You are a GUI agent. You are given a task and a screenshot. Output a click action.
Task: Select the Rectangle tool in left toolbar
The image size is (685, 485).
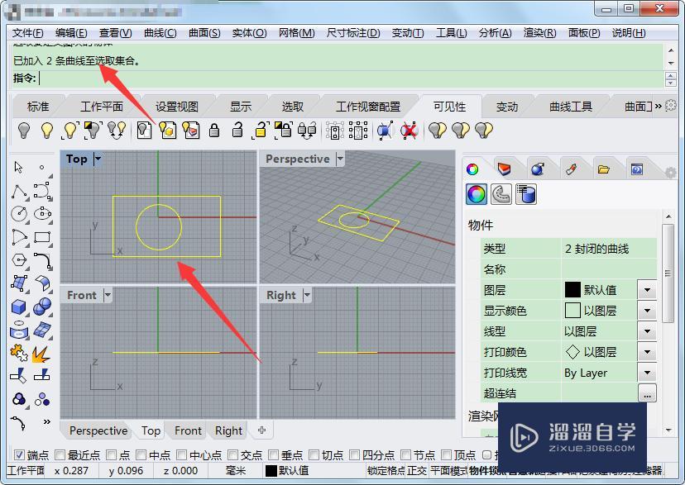click(42, 237)
